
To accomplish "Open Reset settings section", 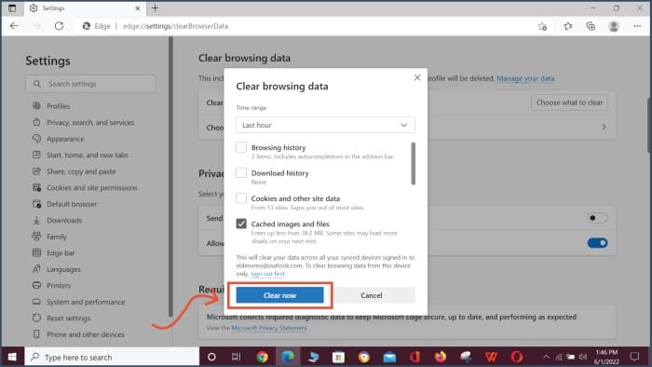I will pos(68,318).
